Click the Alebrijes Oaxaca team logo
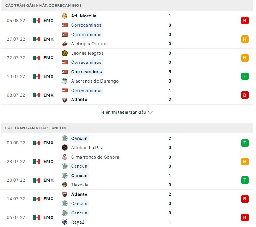Image resolution: width=256 pixels, height=227 pixels. pos(65,44)
